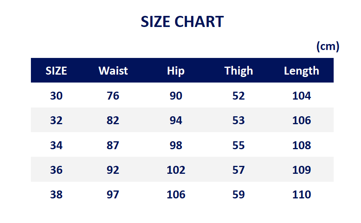Click the SIZE CHART title
The image size is (361, 223).
point(182,22)
